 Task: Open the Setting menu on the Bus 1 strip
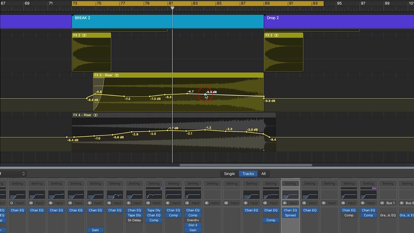(388, 183)
